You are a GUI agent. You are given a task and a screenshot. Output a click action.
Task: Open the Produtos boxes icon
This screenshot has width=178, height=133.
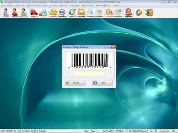(53, 13)
